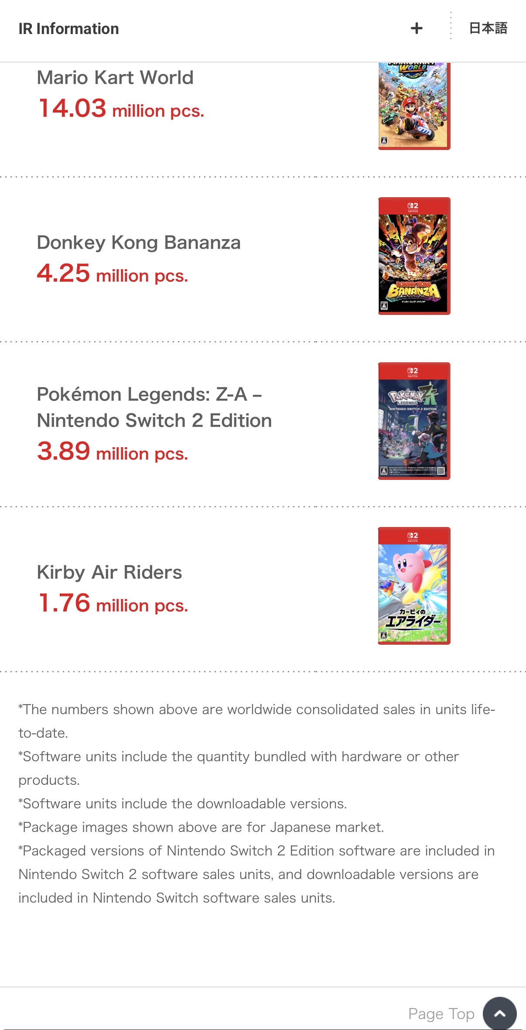Expand the IR Information menu with plus icon
This screenshot has height=1030, width=526.
[x=417, y=28]
